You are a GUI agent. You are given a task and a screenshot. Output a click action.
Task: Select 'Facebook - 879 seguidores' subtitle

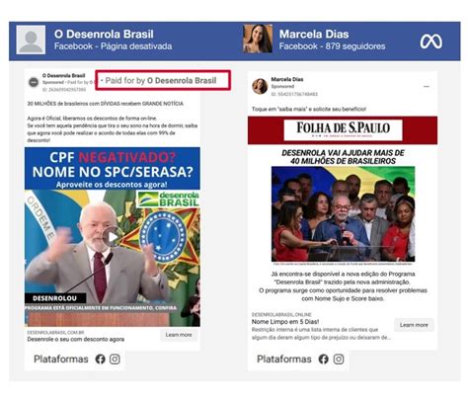[x=332, y=46]
